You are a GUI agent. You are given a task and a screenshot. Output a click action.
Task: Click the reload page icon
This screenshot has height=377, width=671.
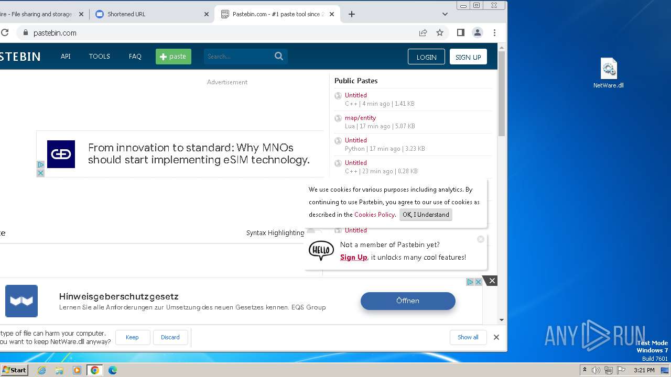pyautogui.click(x=4, y=32)
